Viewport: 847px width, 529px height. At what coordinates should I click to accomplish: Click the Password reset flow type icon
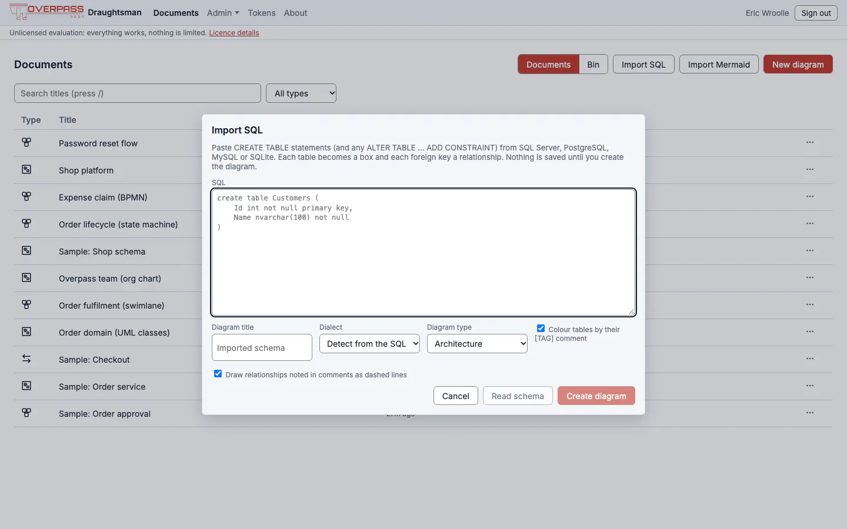click(26, 142)
